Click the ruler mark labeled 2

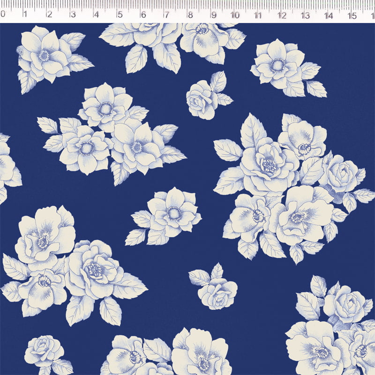click(x=50, y=15)
